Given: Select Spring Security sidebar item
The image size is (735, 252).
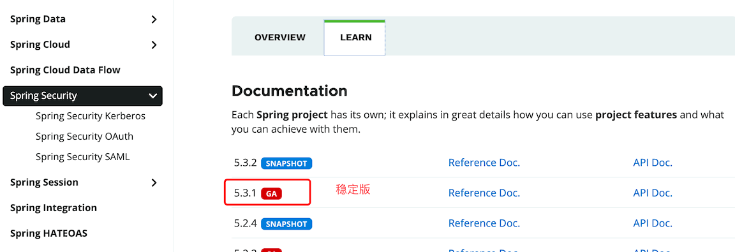Looking at the screenshot, I should 82,96.
